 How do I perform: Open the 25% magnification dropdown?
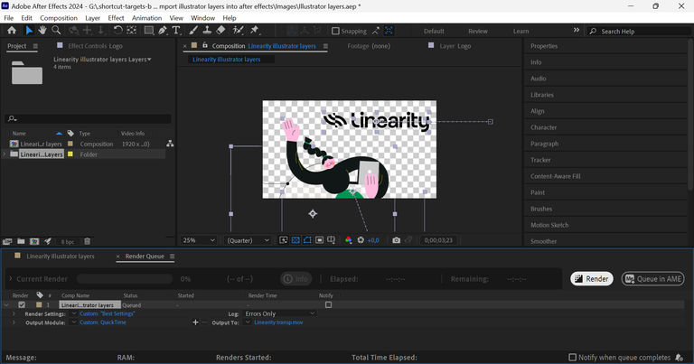tap(199, 240)
